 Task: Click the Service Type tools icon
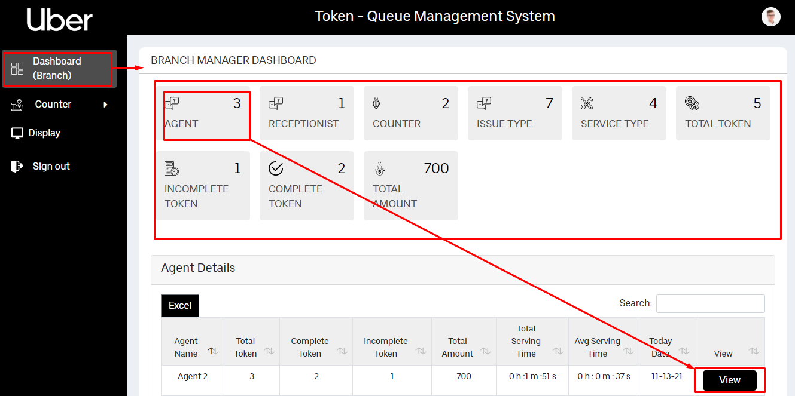pyautogui.click(x=587, y=103)
